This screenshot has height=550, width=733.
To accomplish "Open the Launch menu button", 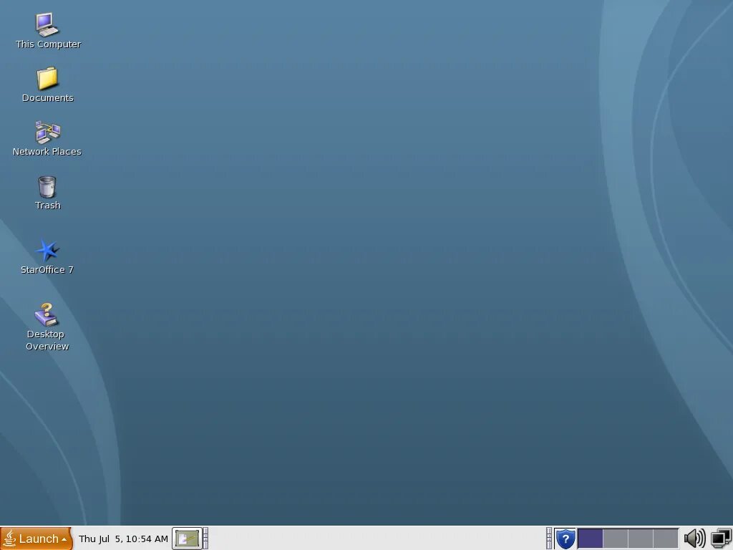I will [x=37, y=539].
